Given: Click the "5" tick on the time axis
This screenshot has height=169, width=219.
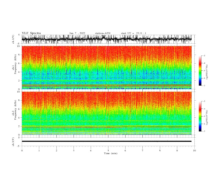Looking at the screenshot, I should tap(108, 150).
